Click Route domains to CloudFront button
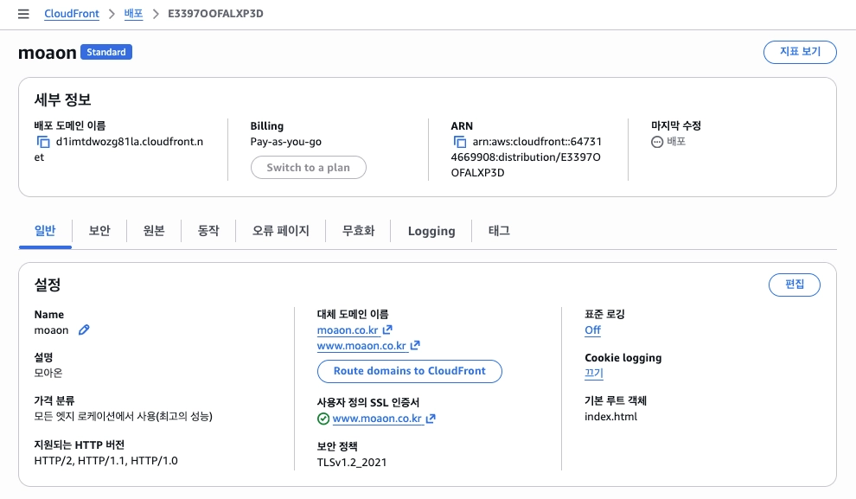Image resolution: width=856 pixels, height=499 pixels. (x=410, y=371)
